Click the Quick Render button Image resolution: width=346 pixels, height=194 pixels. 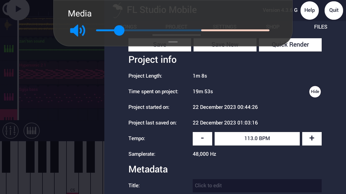pyautogui.click(x=290, y=45)
